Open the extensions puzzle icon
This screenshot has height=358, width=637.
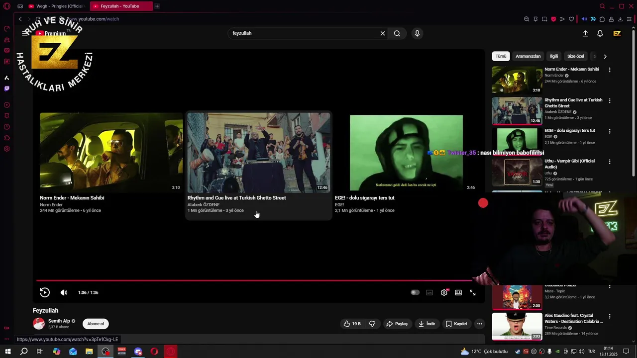click(x=602, y=19)
